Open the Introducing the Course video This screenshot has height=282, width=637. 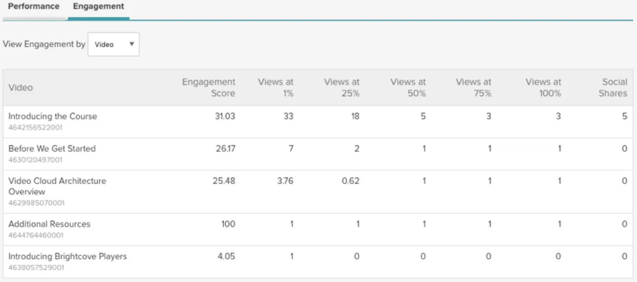[53, 116]
